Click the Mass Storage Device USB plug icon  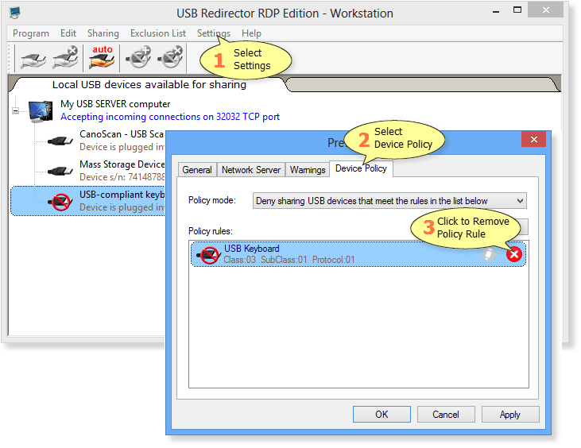[60, 171]
